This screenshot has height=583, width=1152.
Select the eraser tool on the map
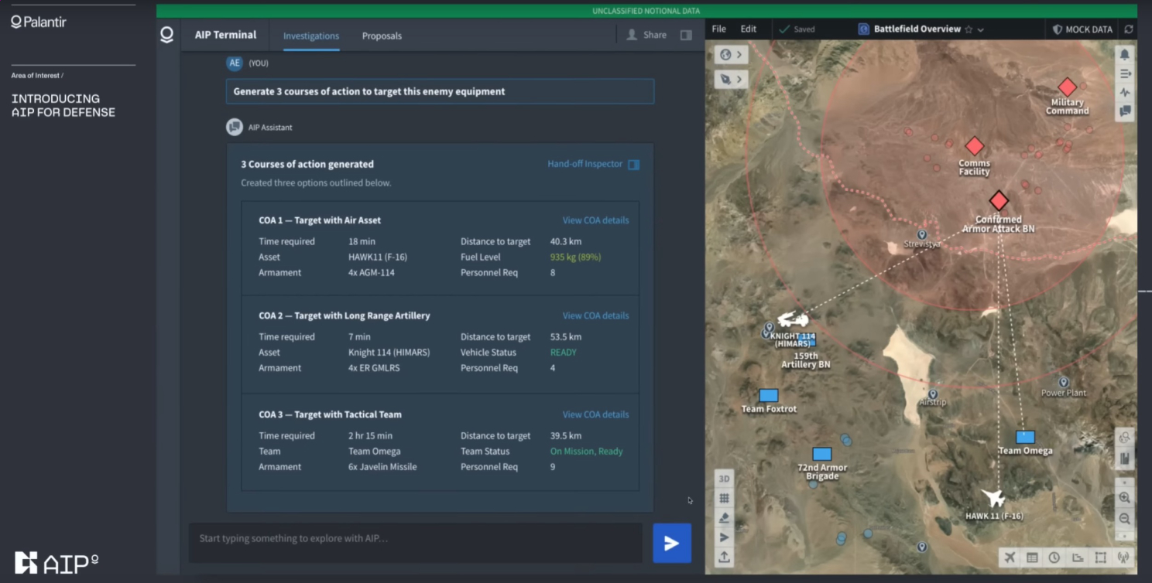[724, 518]
